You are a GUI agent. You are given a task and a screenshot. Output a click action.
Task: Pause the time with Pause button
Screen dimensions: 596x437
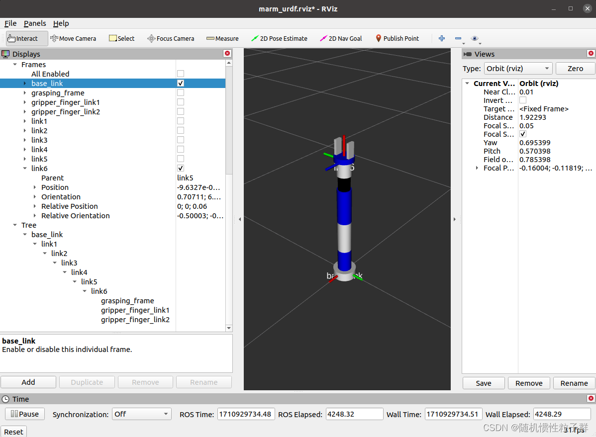pyautogui.click(x=25, y=414)
